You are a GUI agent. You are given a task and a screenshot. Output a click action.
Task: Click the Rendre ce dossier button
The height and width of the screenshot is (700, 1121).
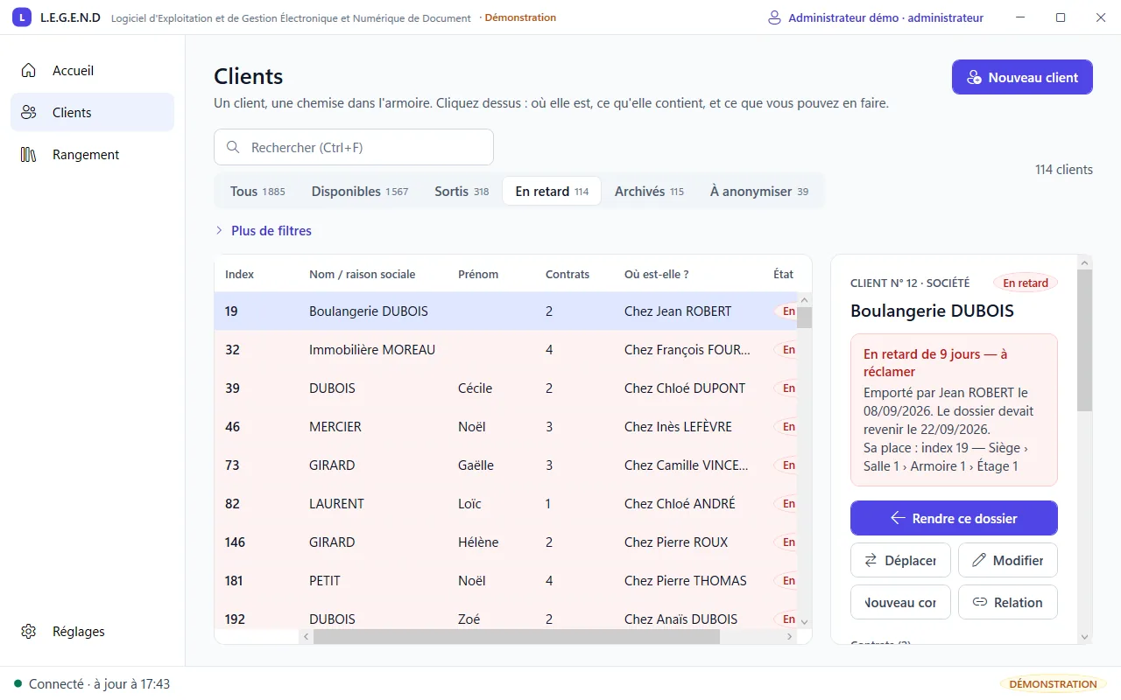[x=954, y=518]
